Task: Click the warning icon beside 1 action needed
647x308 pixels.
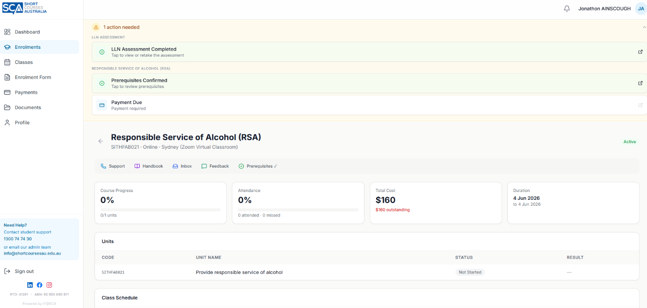Action: (96, 27)
